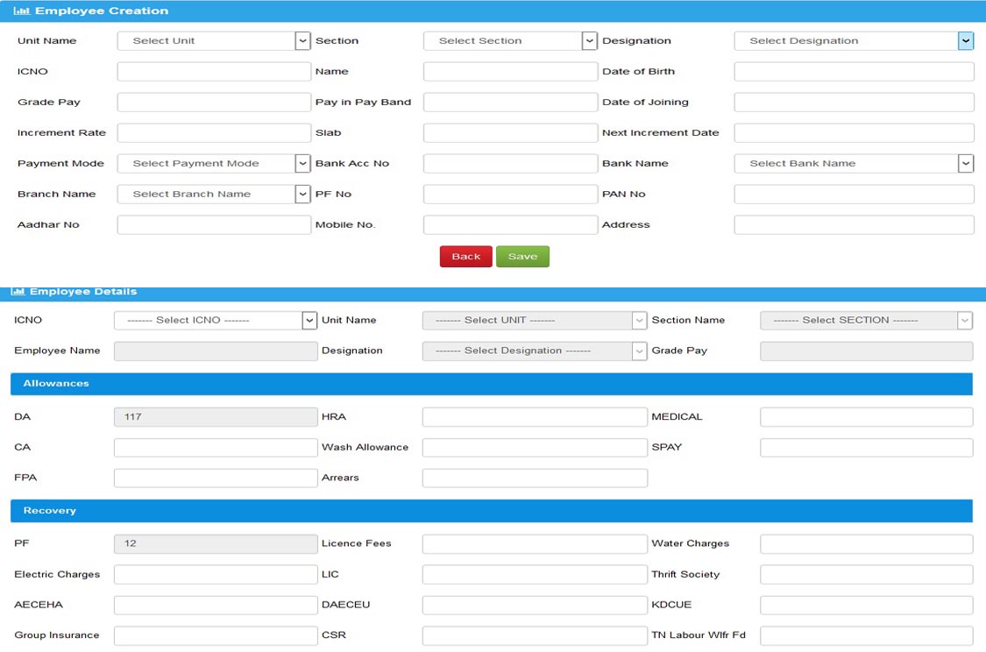Click the Thrift Society input field

(865, 575)
